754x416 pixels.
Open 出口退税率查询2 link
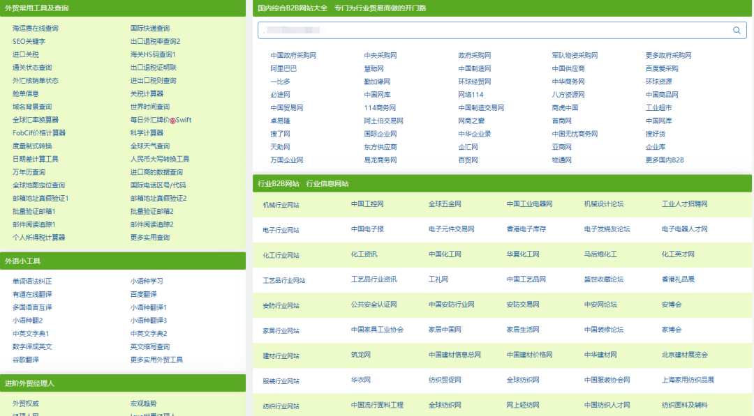pyautogui.click(x=155, y=41)
